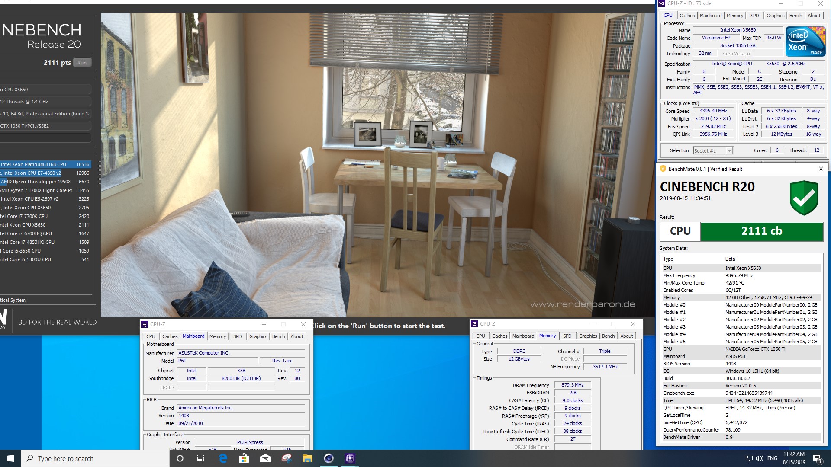The image size is (831, 467).
Task: Select AMD Ryzen 7 1700X ranking row
Action: click(45, 190)
